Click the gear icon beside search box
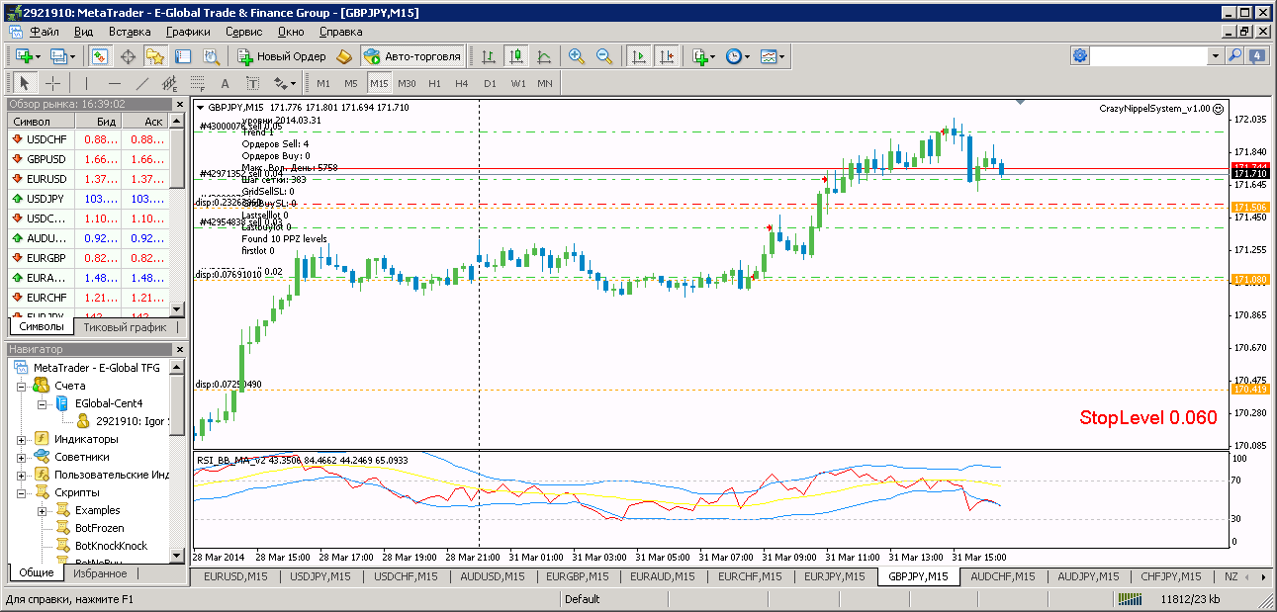Viewport: 1277px width, 612px height. (1080, 56)
